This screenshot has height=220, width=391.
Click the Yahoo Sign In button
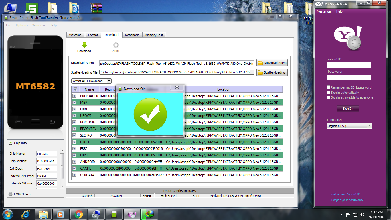(348, 109)
